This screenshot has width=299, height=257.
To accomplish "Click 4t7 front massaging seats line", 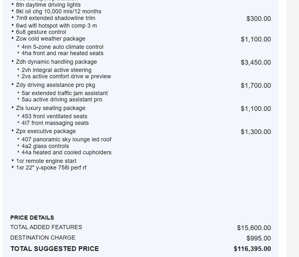I will pos(55,123).
